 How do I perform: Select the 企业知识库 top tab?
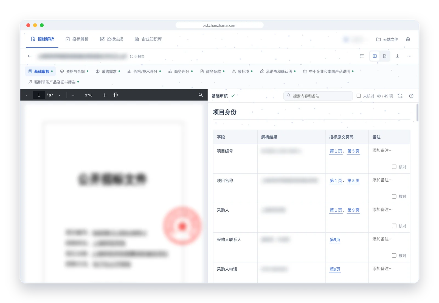coord(148,39)
